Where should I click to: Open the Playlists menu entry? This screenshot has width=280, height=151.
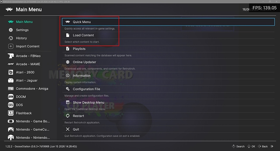pos(168,49)
